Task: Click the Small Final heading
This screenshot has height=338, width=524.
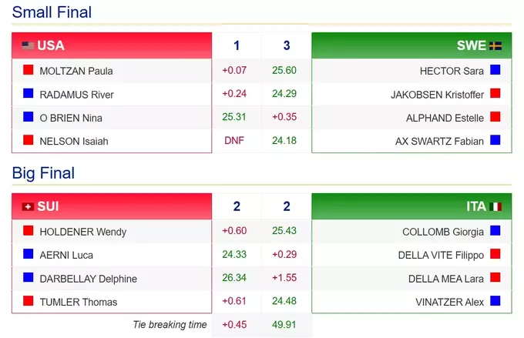Action: coord(52,12)
